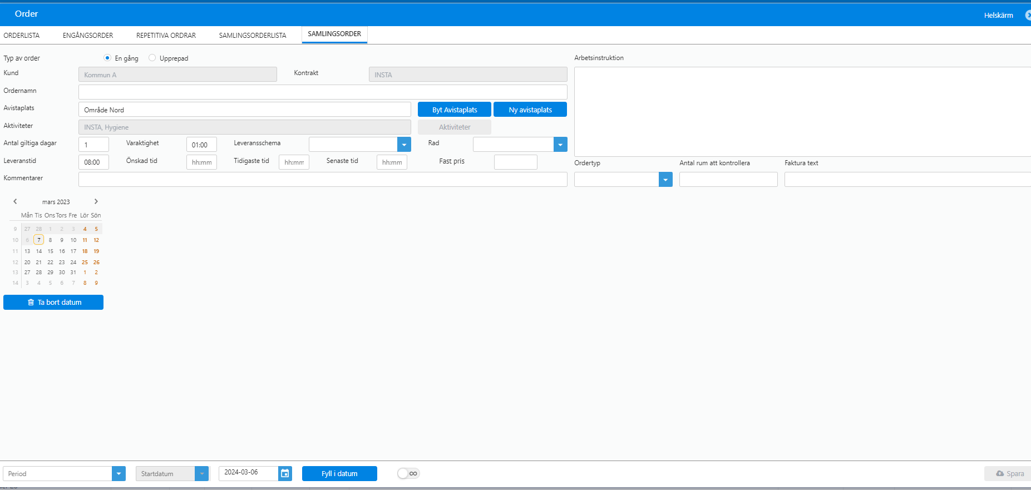Image resolution: width=1031 pixels, height=490 pixels.
Task: Open the date picker calendar icon
Action: (285, 473)
